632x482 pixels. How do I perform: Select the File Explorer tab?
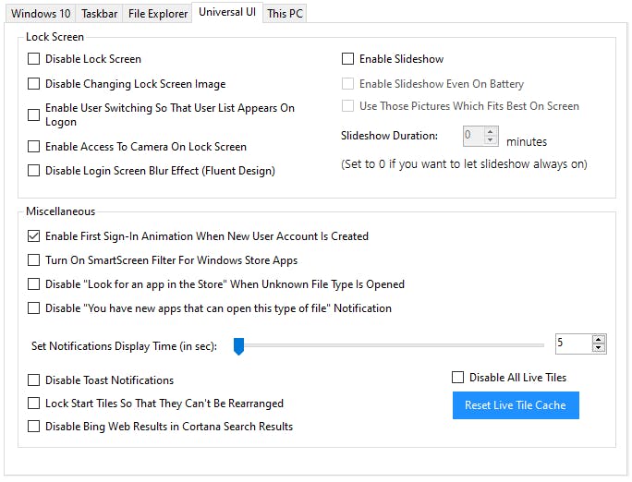tap(157, 14)
